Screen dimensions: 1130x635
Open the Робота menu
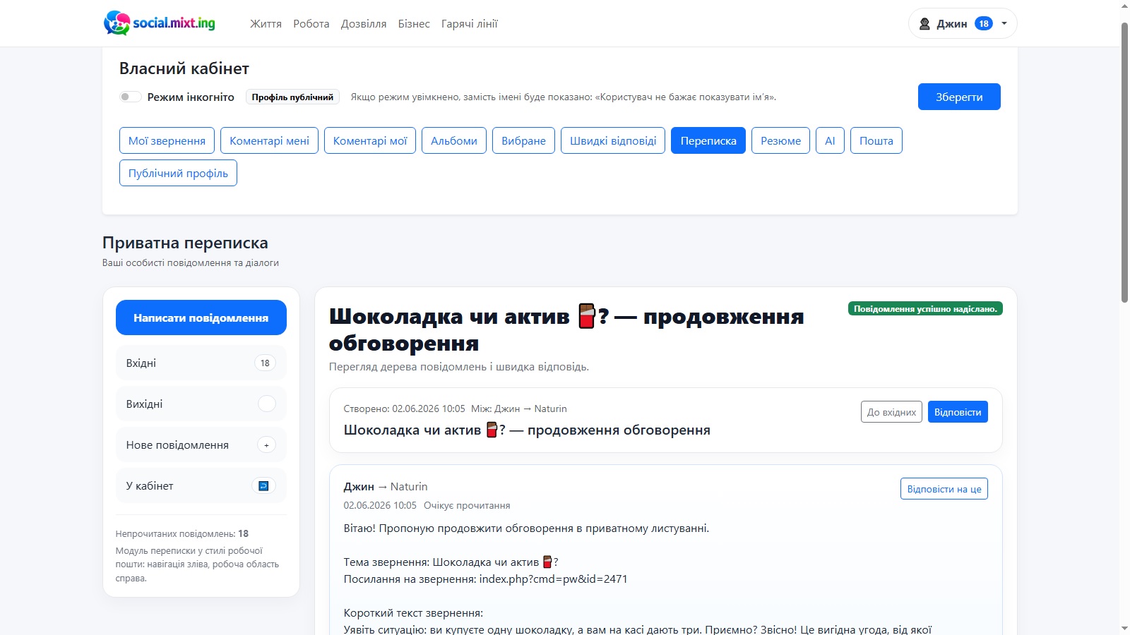pos(311,23)
